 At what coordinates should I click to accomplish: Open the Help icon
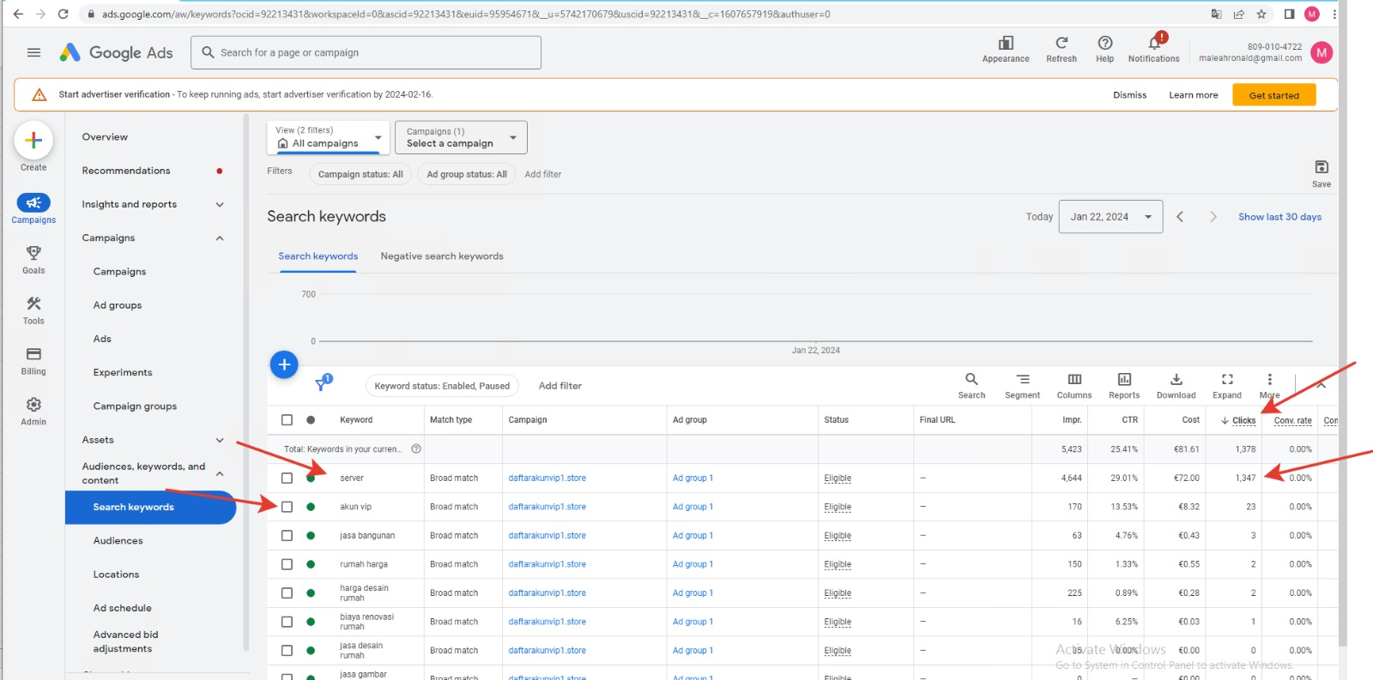pyautogui.click(x=1105, y=43)
